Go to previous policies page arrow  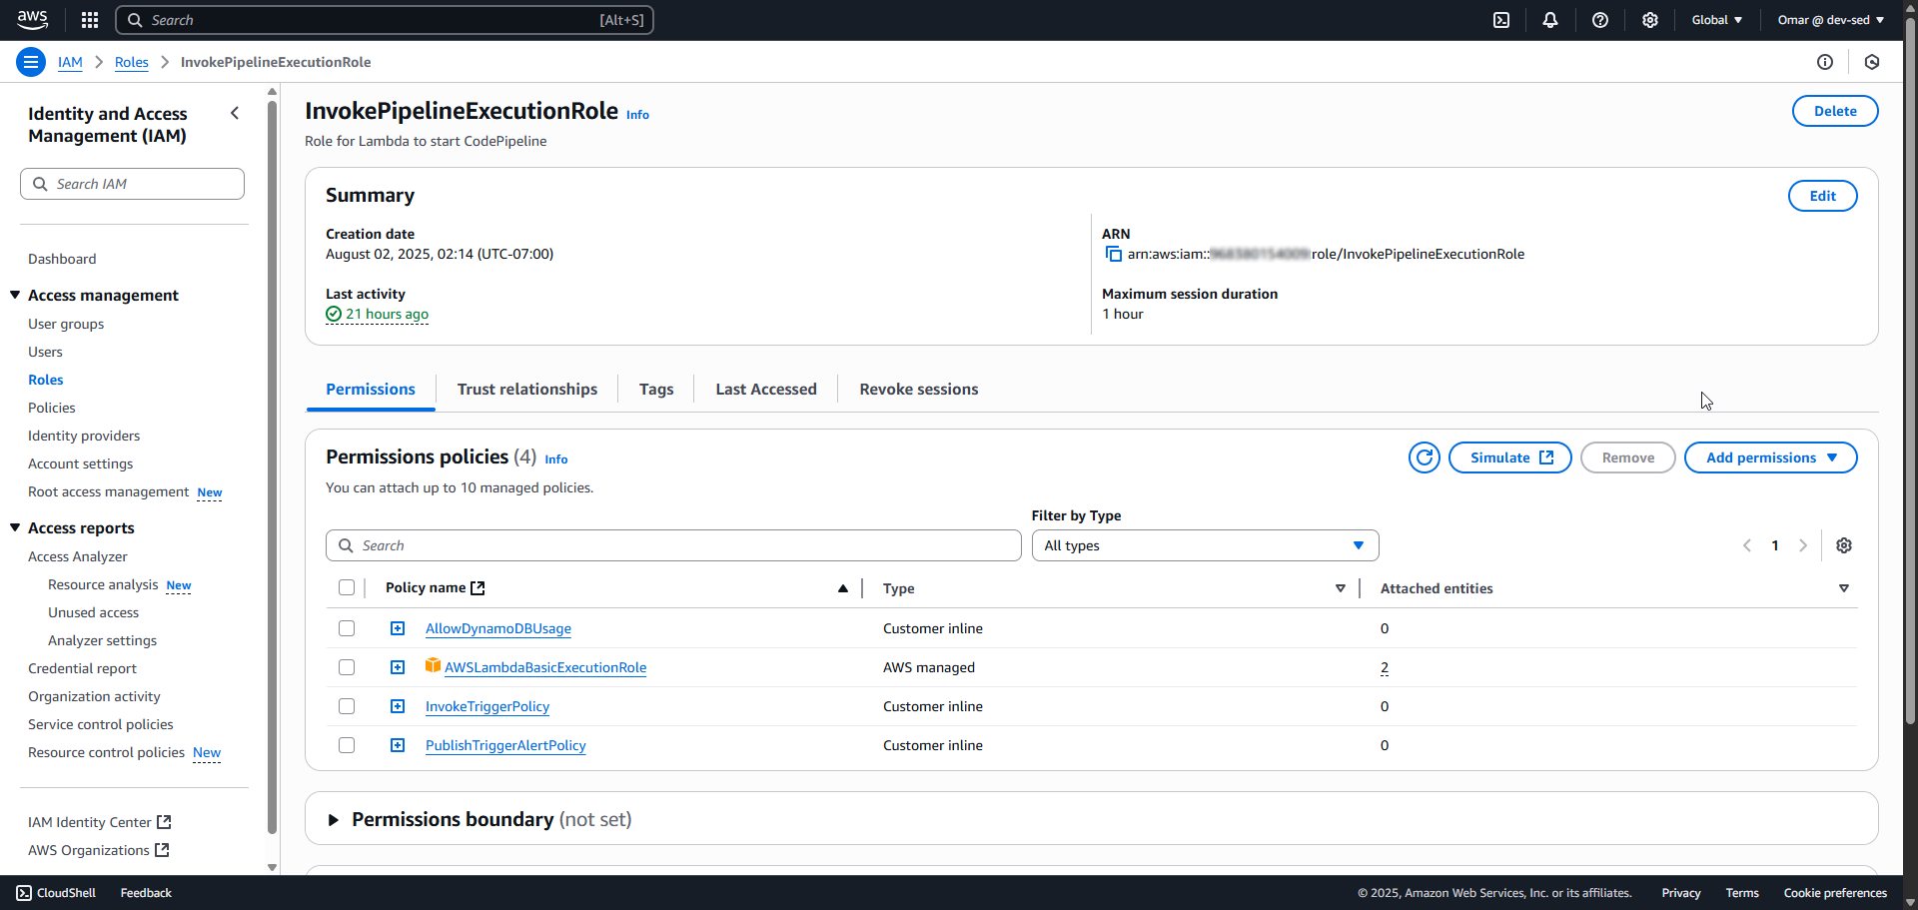[x=1747, y=545]
